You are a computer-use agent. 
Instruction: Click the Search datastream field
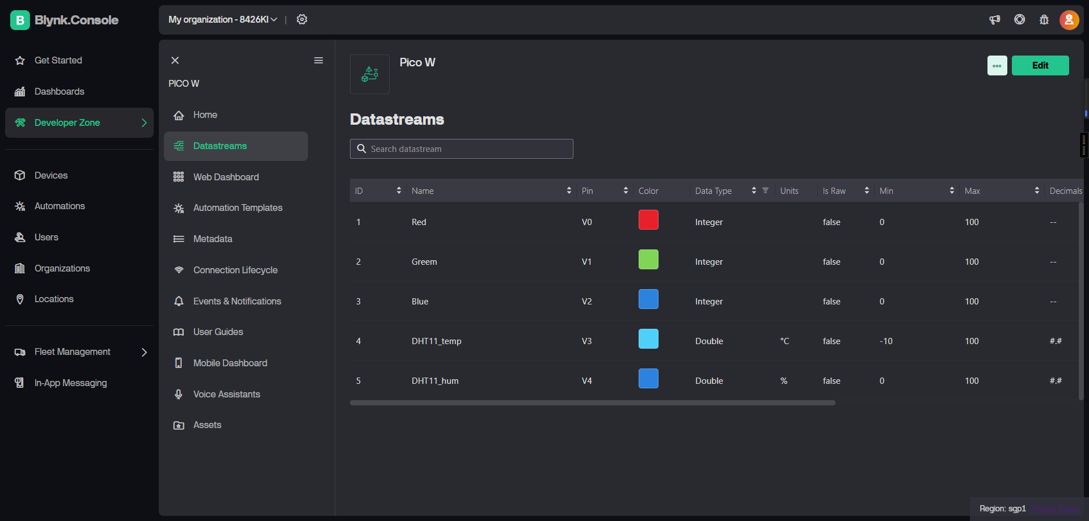click(462, 149)
